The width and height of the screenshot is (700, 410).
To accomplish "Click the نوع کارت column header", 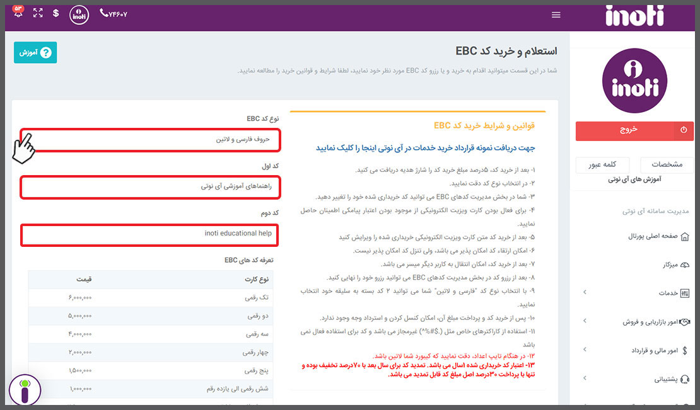I will pyautogui.click(x=257, y=280).
